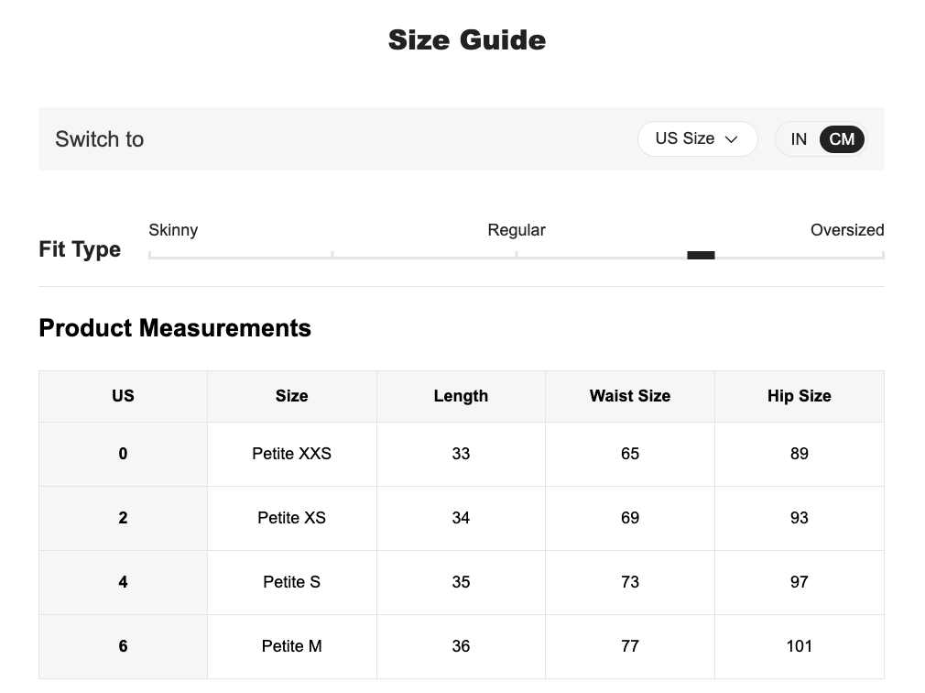Switch measurements to IN
Screen dimensions: 925x693
pyautogui.click(x=799, y=139)
